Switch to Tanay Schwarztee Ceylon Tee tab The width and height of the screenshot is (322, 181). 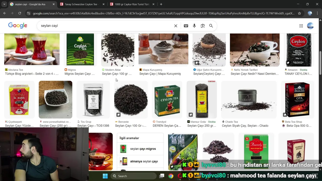82,4
